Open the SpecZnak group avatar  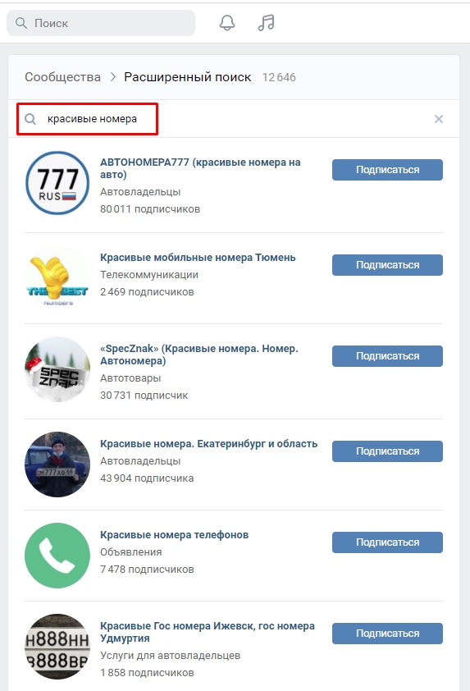point(57,368)
